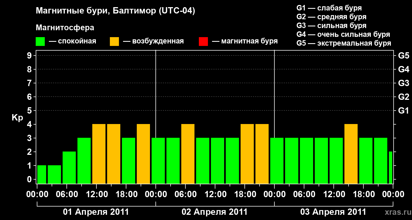The width and height of the screenshot is (412, 220).
Task: Click the only Kp 2 bar on 01 Апреля
Action: 69,167
